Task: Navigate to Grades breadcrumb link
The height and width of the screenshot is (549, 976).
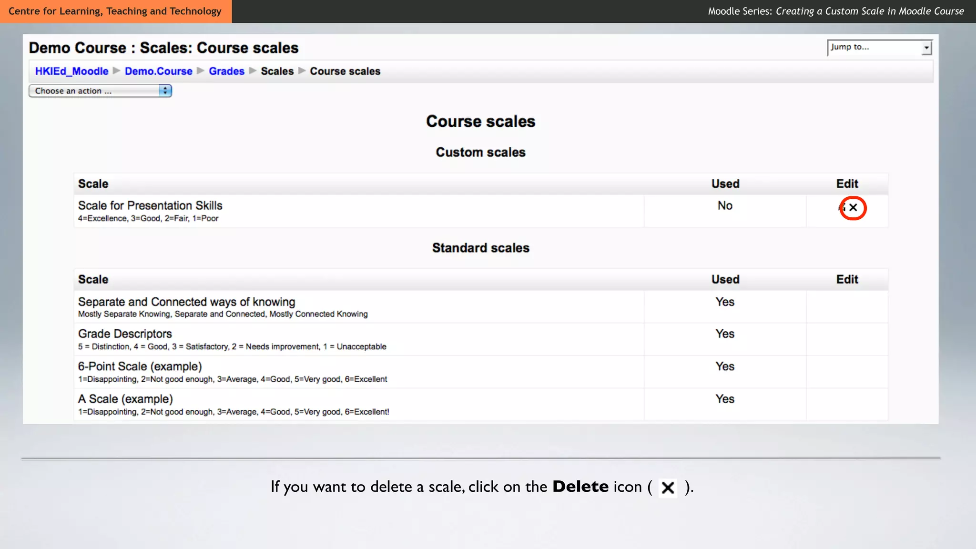Action: click(x=226, y=71)
